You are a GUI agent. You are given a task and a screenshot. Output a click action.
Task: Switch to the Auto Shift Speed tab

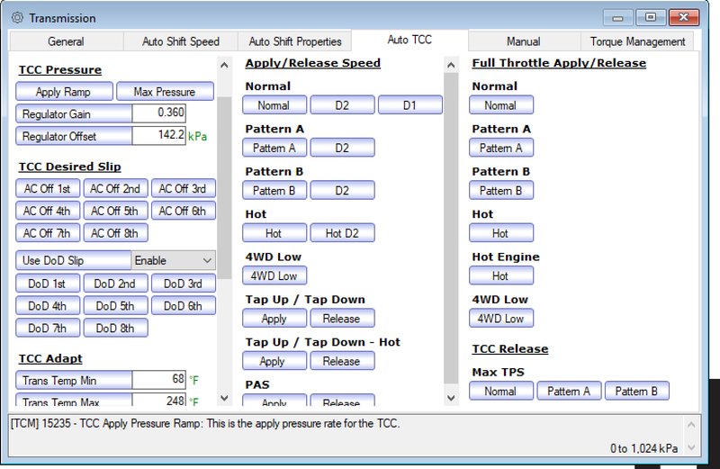tap(180, 41)
